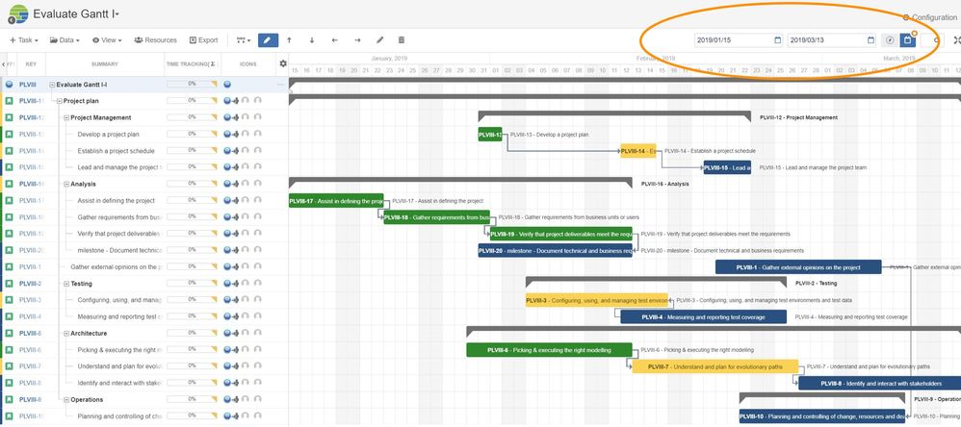Open the start date calendar picker icon
The width and height of the screenshot is (961, 427).
click(x=778, y=40)
